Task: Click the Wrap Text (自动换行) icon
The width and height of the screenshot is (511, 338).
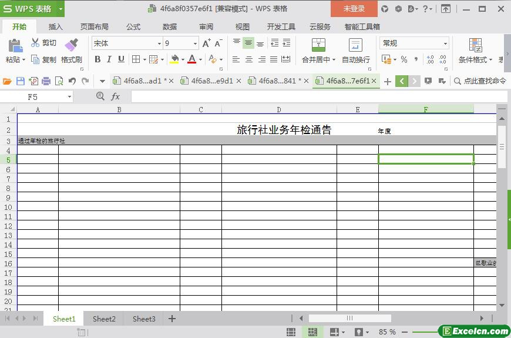Action: (355, 45)
